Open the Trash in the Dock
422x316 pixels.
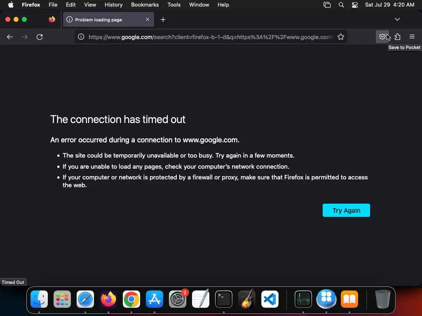coord(383,299)
